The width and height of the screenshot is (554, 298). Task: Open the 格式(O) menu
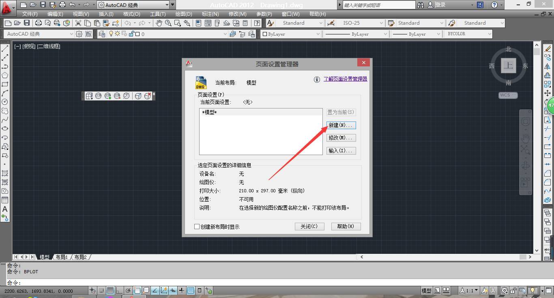point(131,14)
